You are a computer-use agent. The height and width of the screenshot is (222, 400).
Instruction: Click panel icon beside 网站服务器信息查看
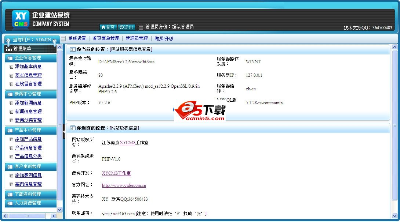(73, 49)
